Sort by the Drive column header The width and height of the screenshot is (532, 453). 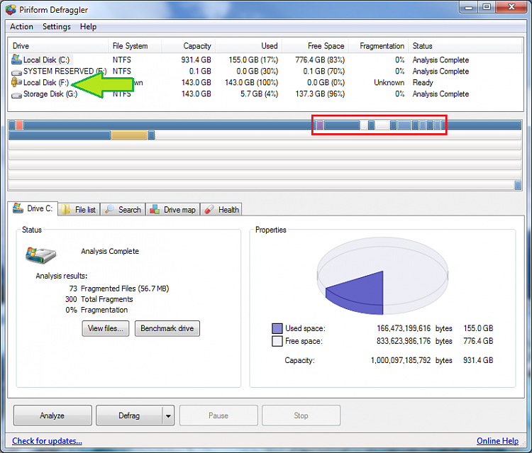point(57,46)
